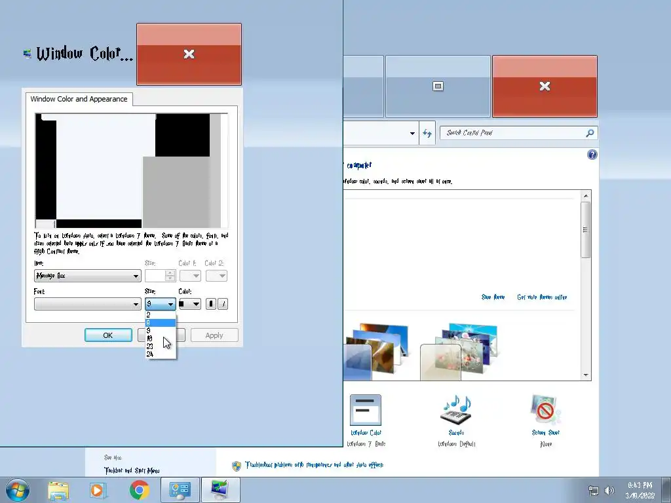Click the shield icon next to the Troubleshoot link

tap(236, 466)
